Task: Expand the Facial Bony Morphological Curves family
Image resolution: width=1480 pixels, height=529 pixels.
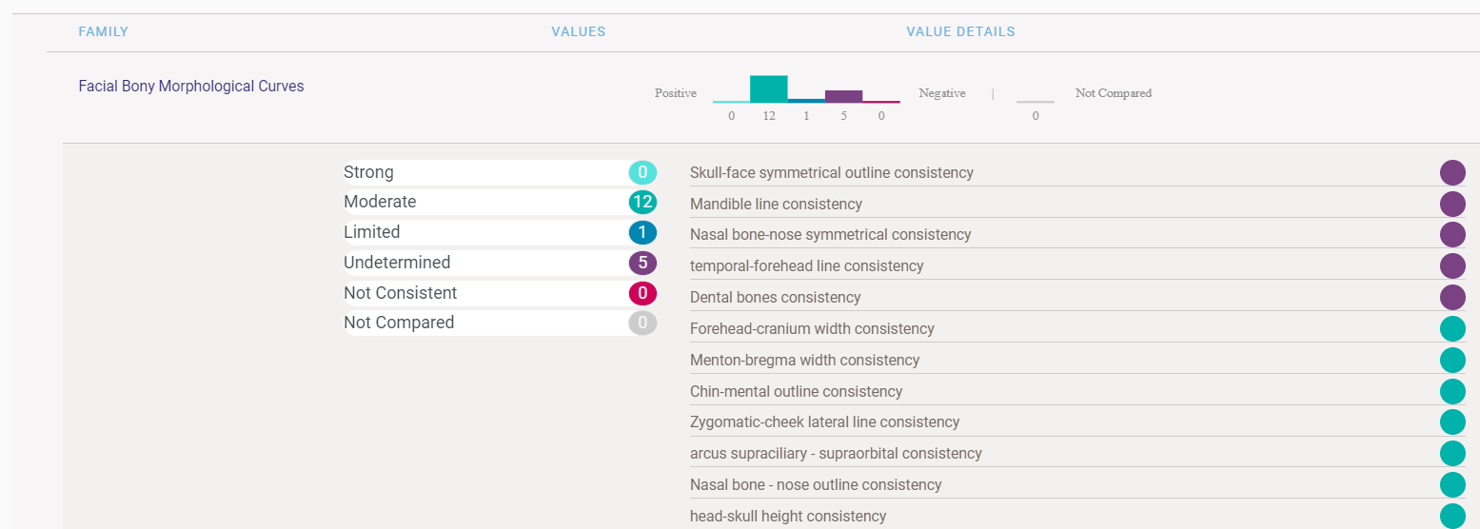Action: click(x=191, y=86)
